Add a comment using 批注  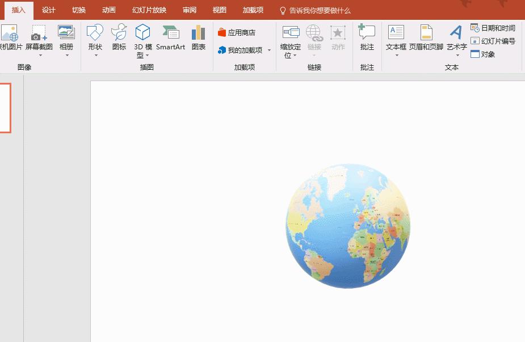tap(366, 38)
